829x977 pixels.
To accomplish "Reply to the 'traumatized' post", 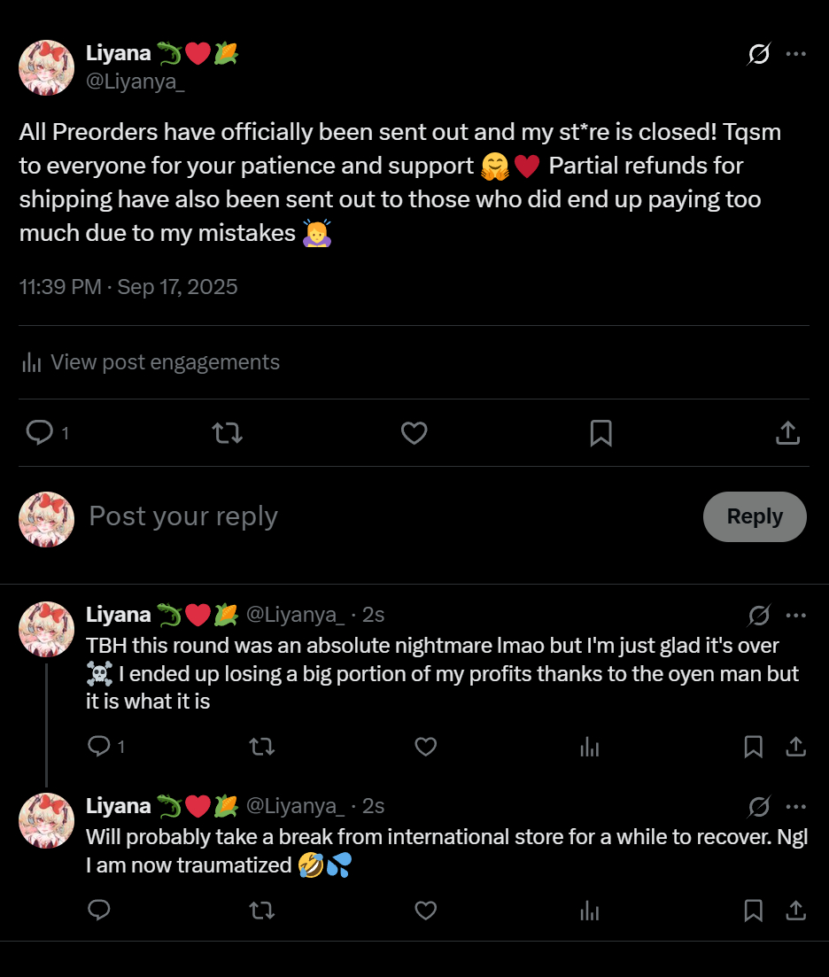I will click(99, 910).
